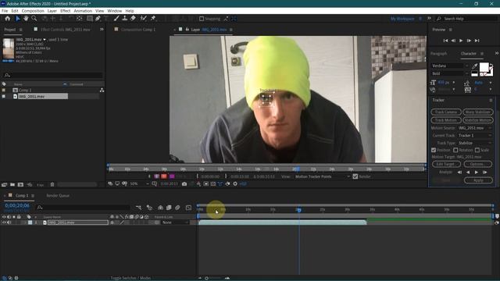Image resolution: width=500 pixels, height=281 pixels.
Task: Click the new composition icon in Project panel
Action: coord(20,184)
